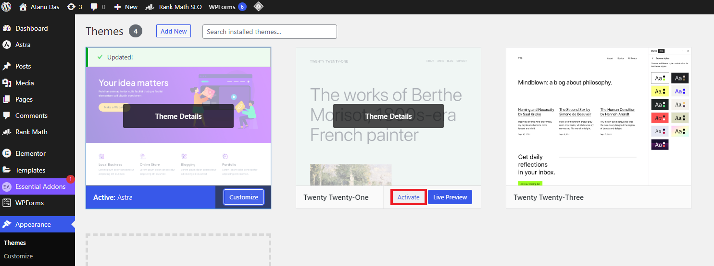Click the Essential Addons EA icon

(7, 186)
